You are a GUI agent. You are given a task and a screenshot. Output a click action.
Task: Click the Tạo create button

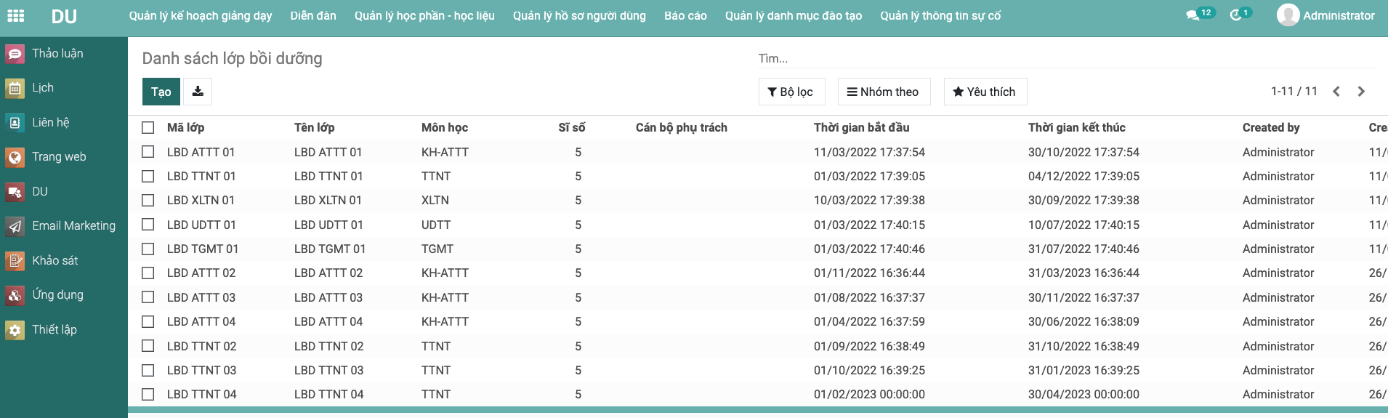tap(161, 92)
